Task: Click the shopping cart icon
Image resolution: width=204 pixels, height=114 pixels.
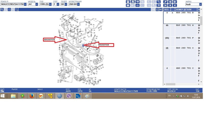Action: click(x=159, y=5)
